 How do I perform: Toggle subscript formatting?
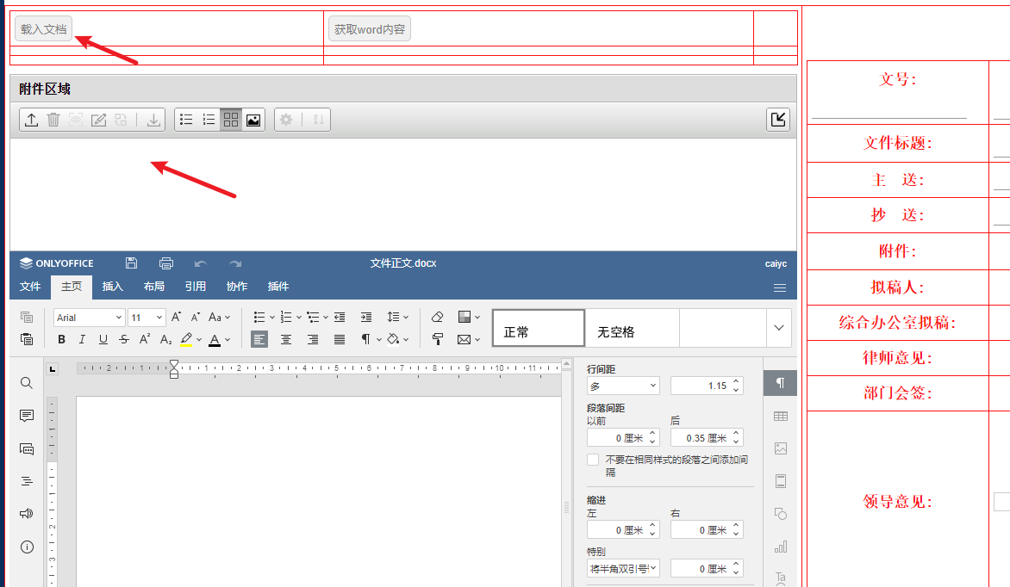(166, 339)
